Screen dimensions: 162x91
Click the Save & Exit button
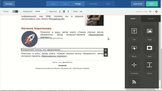[x=138, y=4]
